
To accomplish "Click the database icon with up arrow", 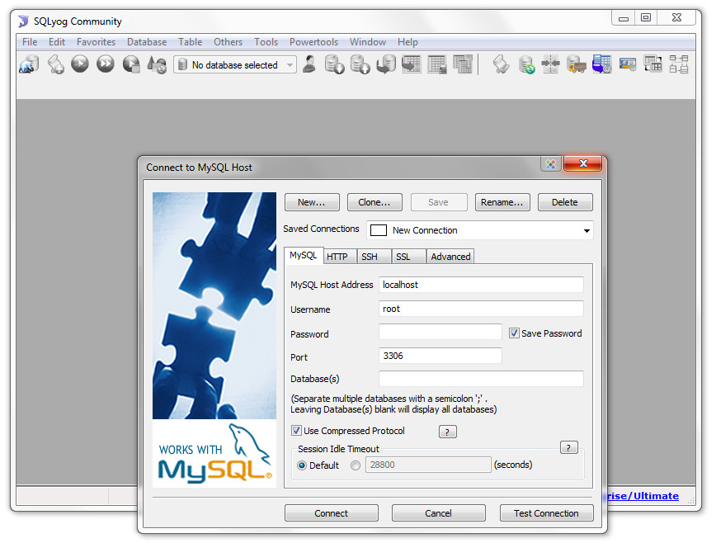I will [360, 64].
